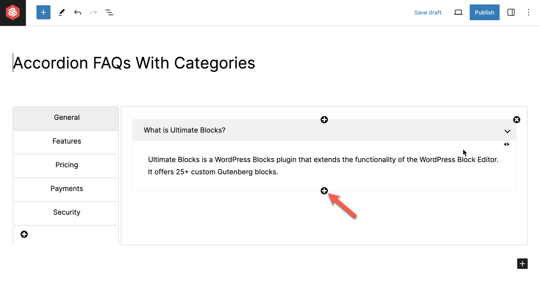This screenshot has height=281, width=540.
Task: Open the block inserter from the top toolbar
Action: click(x=43, y=12)
